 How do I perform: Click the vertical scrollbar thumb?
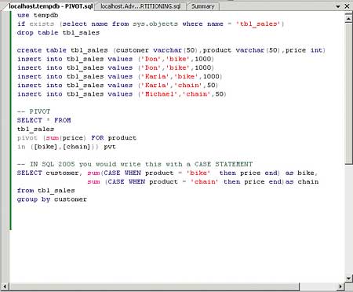pyautogui.click(x=348, y=93)
